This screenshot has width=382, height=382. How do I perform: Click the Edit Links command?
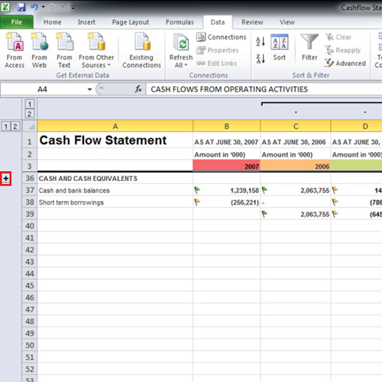216,63
